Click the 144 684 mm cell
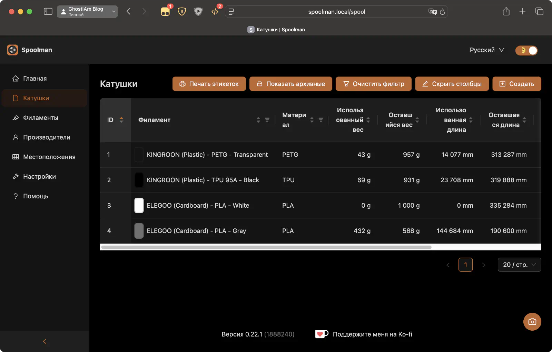The height and width of the screenshot is (352, 552). (455, 231)
